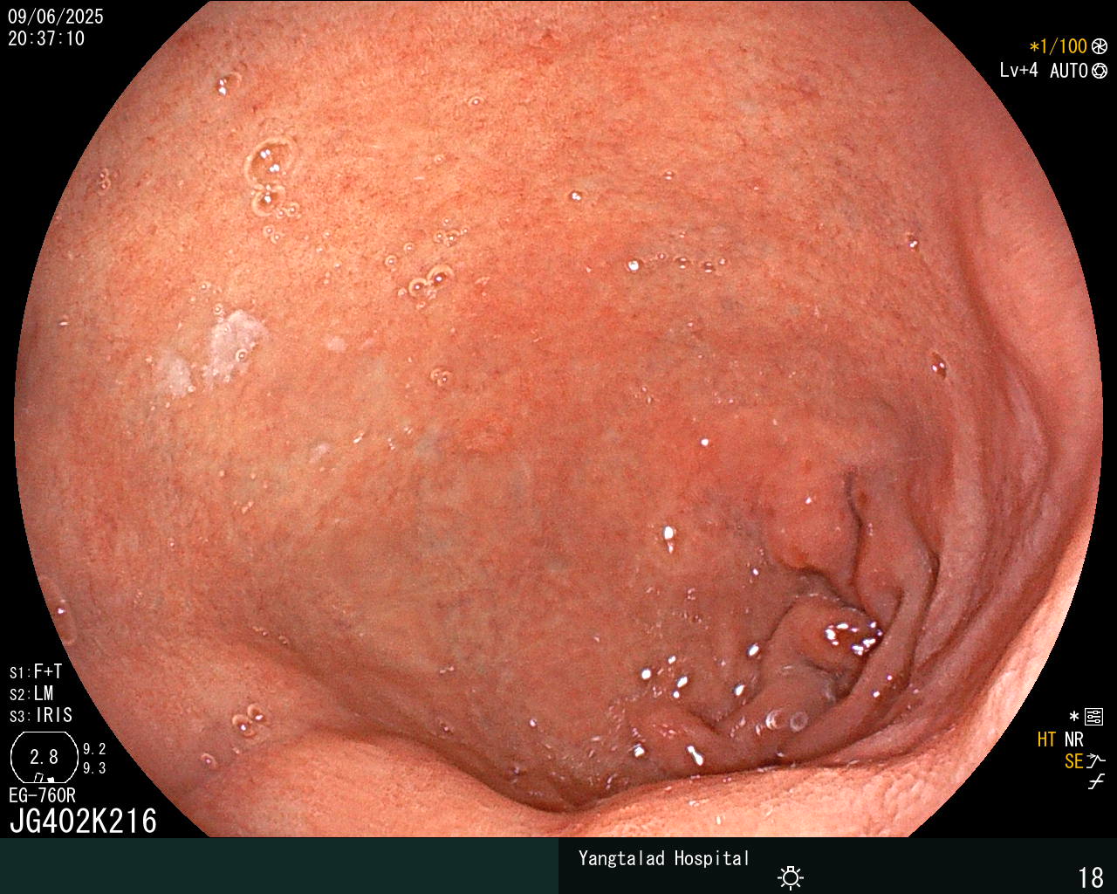The height and width of the screenshot is (894, 1117).
Task: Click the shutter speed aperture icon
Action: [1100, 47]
